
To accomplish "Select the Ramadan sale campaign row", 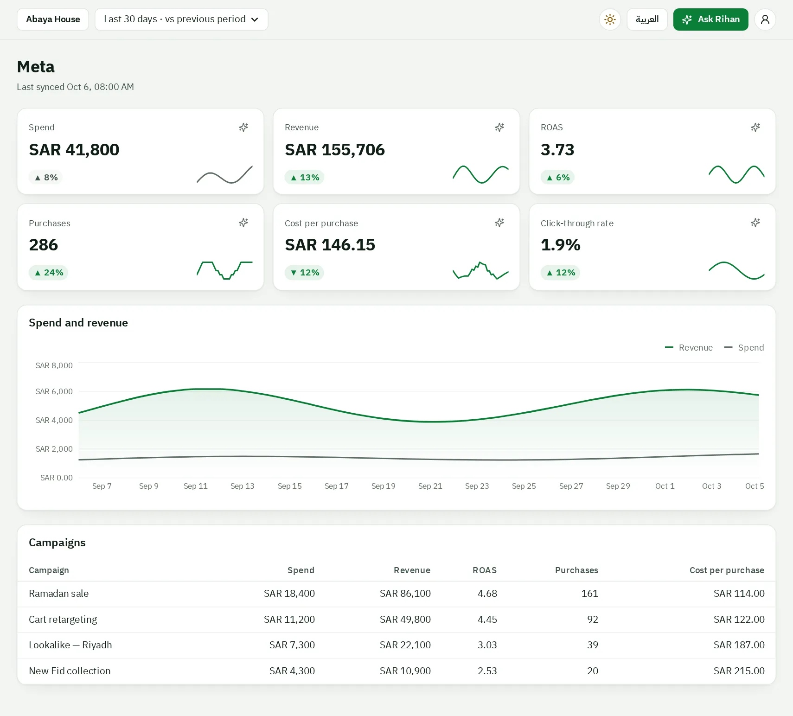I will click(396, 594).
